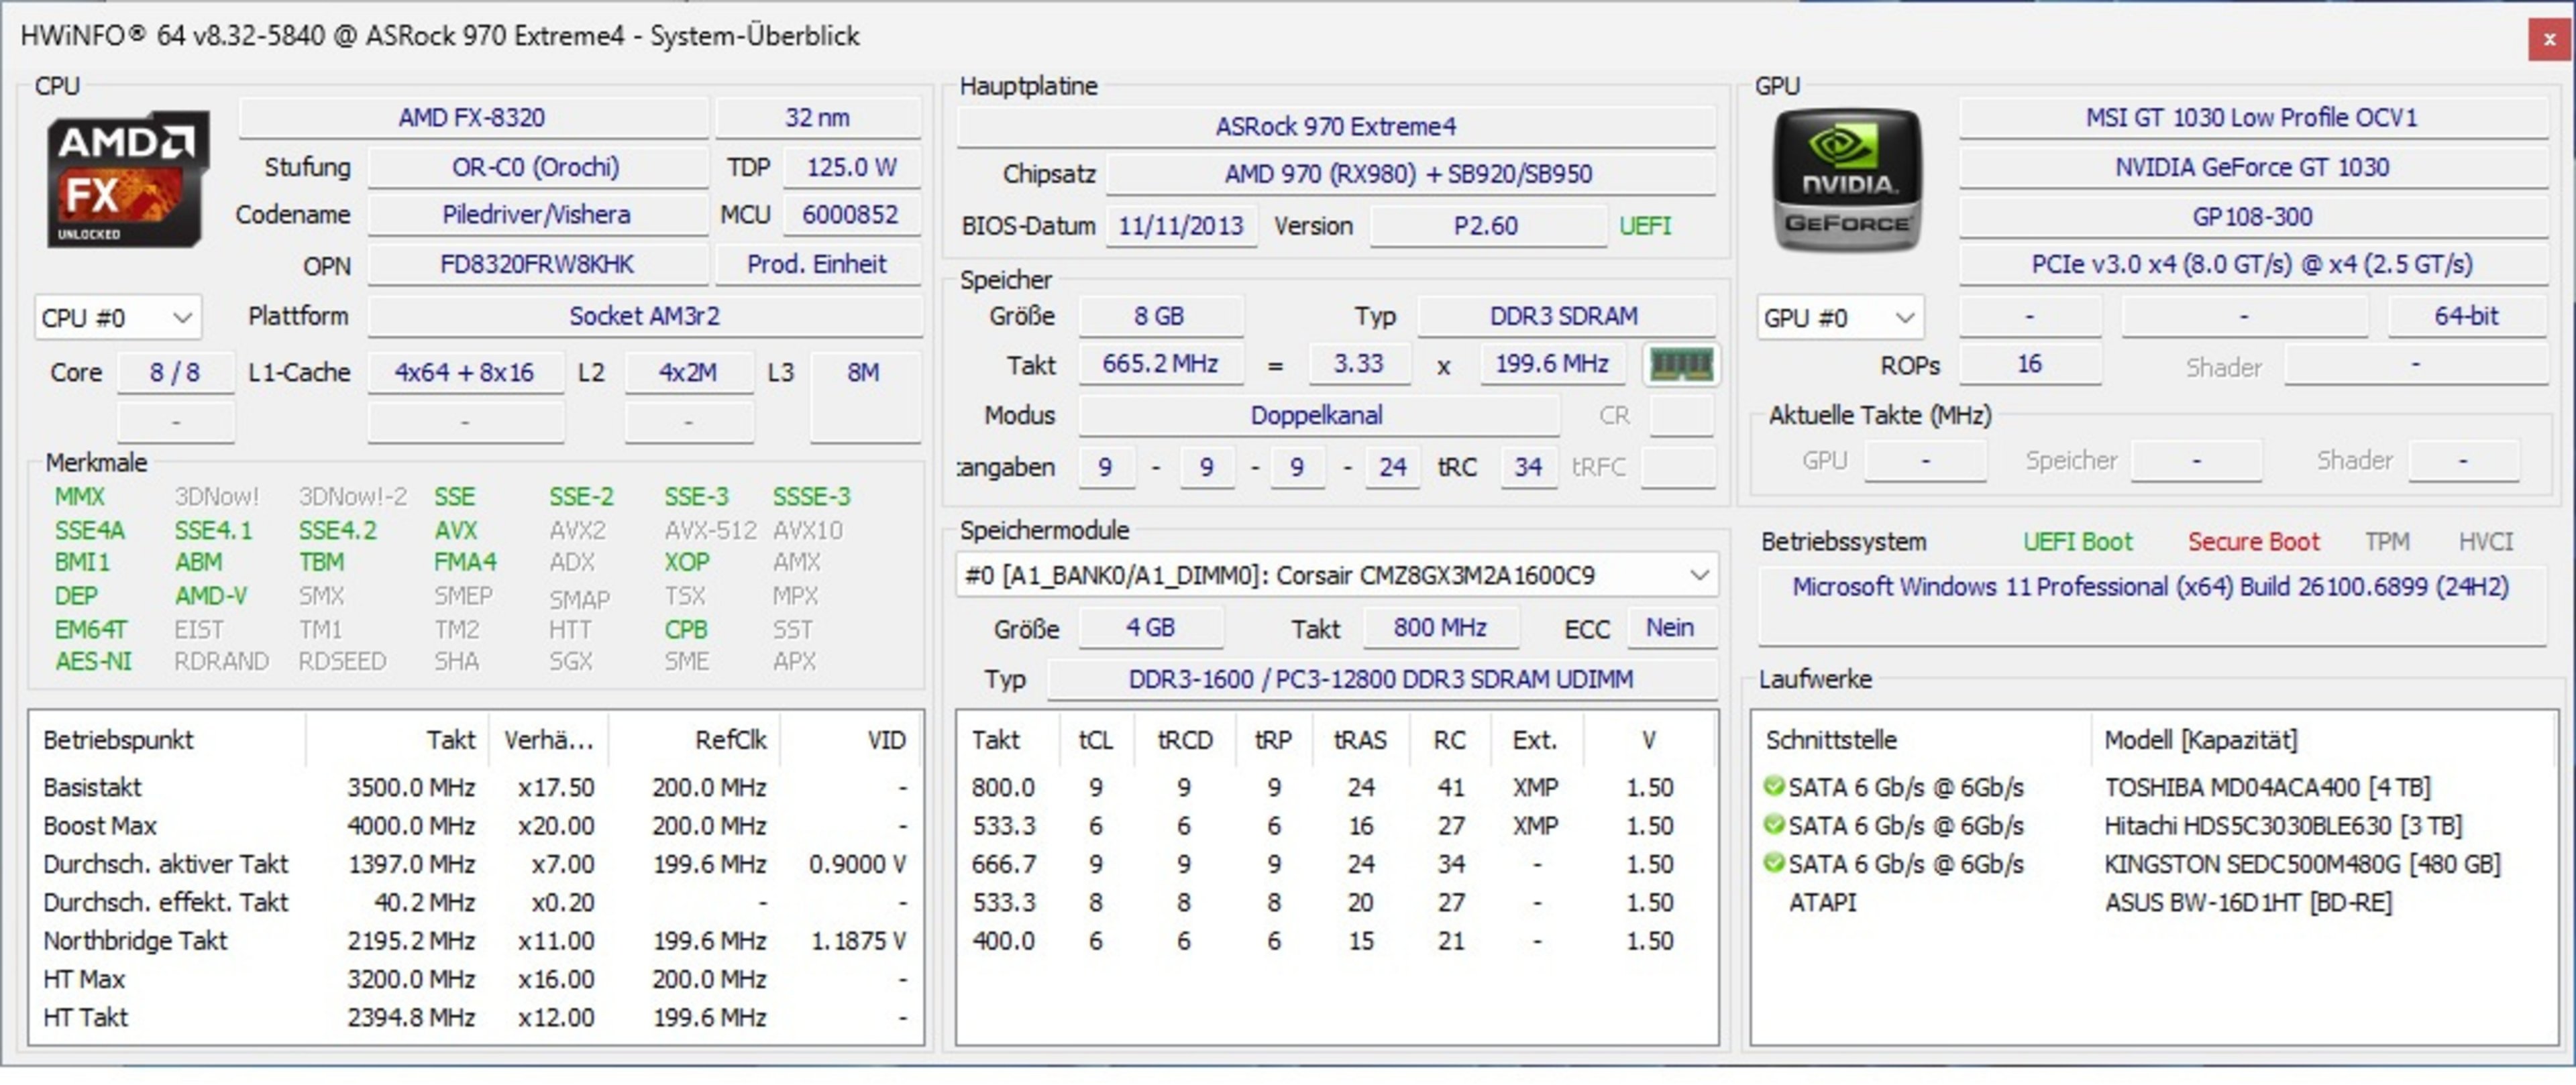
Task: Click the NVIDIA GeForce logo
Action: pyautogui.click(x=1847, y=180)
